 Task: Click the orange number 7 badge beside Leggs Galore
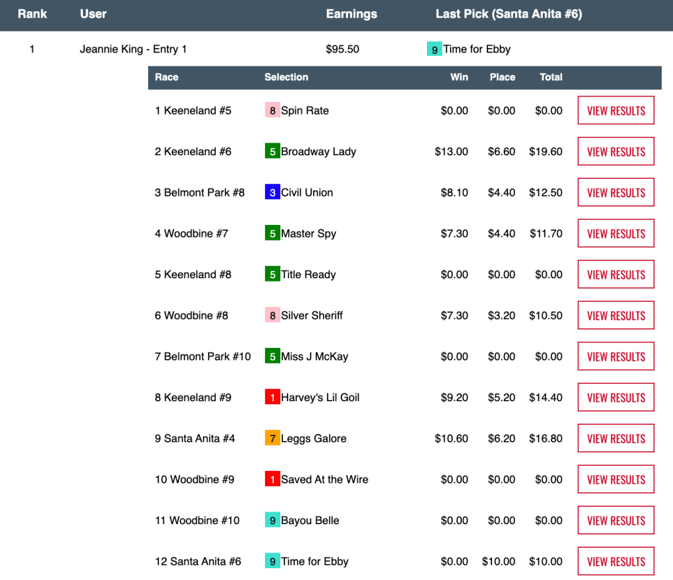272,439
